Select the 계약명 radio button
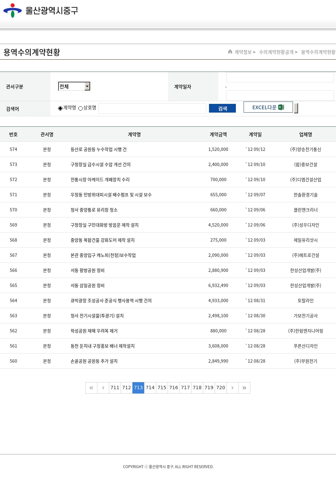Viewport: 336px width, 488px height. point(60,108)
